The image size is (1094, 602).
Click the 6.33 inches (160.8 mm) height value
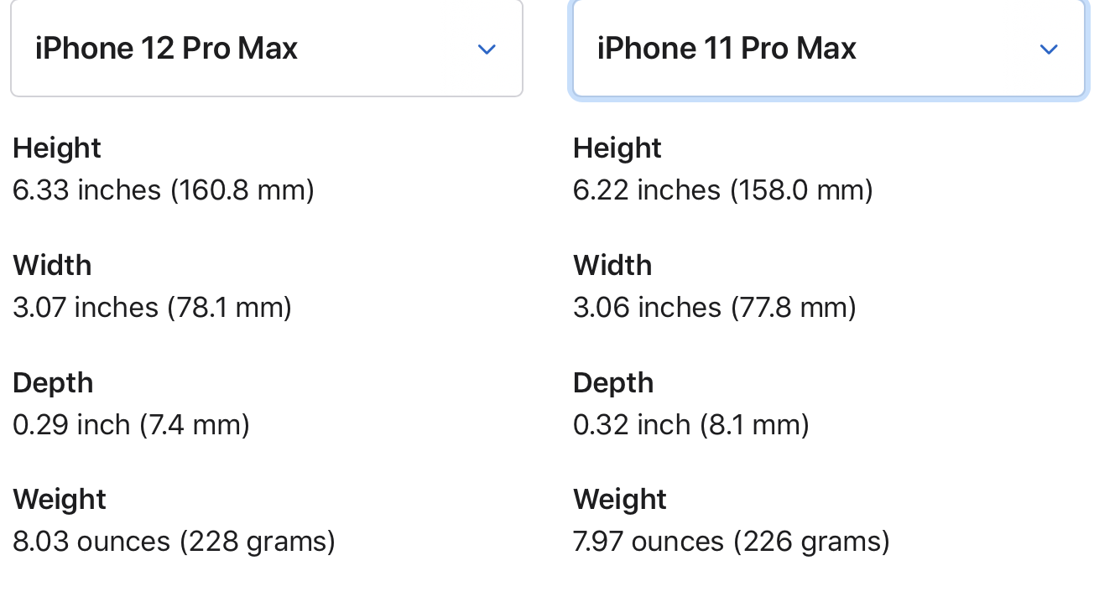(x=164, y=190)
